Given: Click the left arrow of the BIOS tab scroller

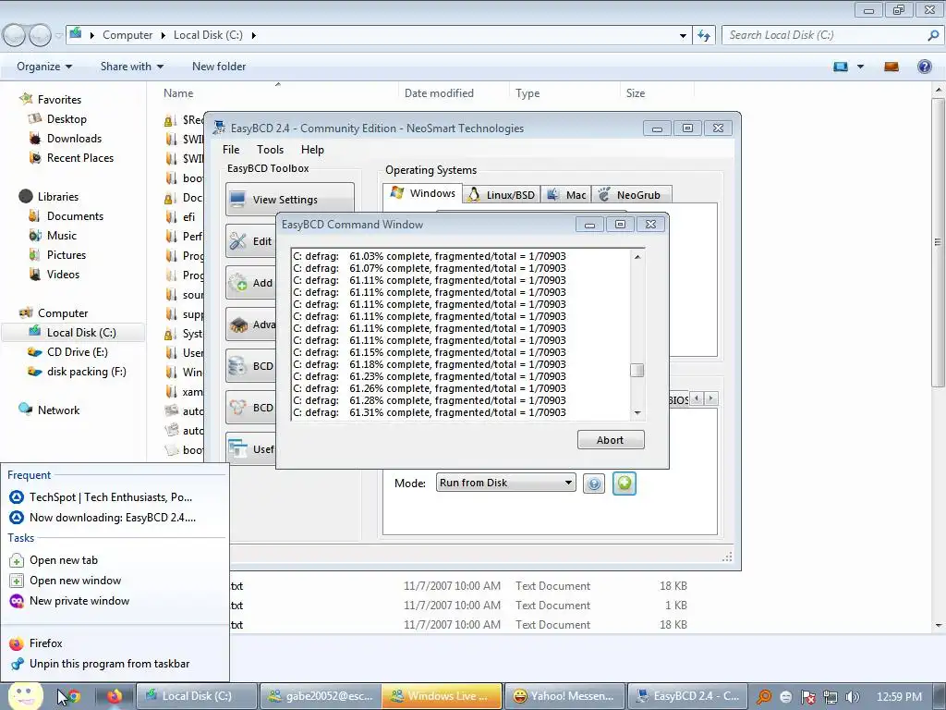Looking at the screenshot, I should point(697,398).
